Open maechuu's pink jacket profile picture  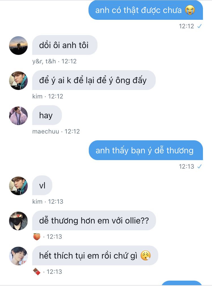point(18,116)
